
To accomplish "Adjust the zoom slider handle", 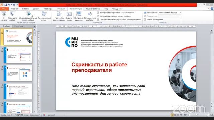I will (x=197, y=115).
